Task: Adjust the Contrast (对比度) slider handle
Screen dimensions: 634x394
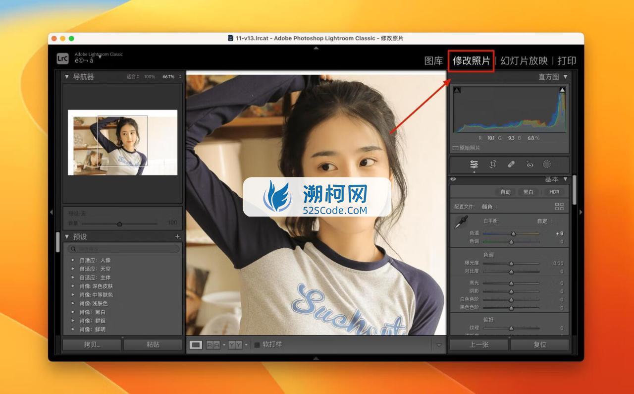Action: coord(511,272)
